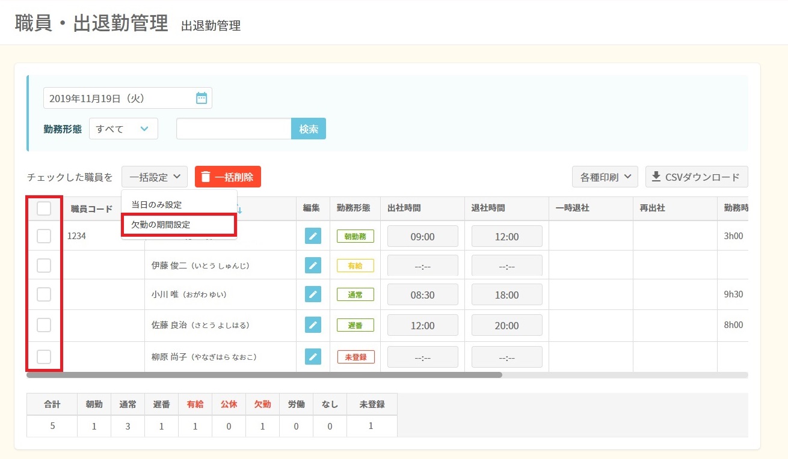This screenshot has width=788, height=459.
Task: Click the 合計 summary header
Action: tap(52, 404)
